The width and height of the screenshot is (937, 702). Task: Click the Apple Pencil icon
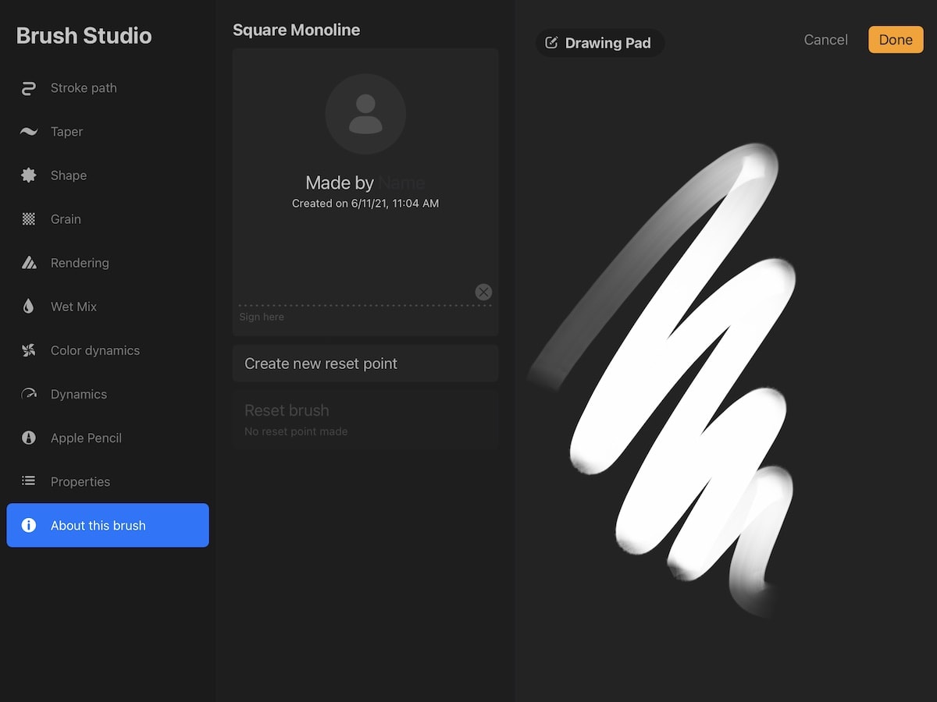[x=29, y=438]
